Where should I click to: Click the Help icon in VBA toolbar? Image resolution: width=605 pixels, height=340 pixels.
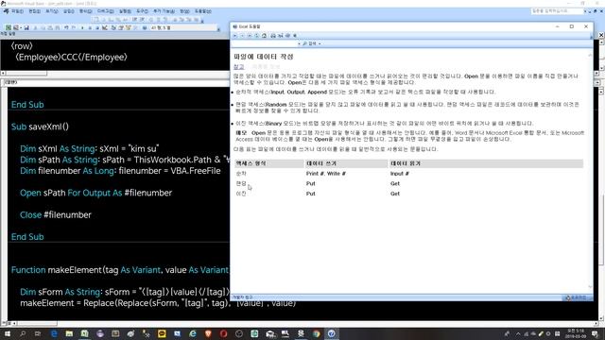click(145, 27)
